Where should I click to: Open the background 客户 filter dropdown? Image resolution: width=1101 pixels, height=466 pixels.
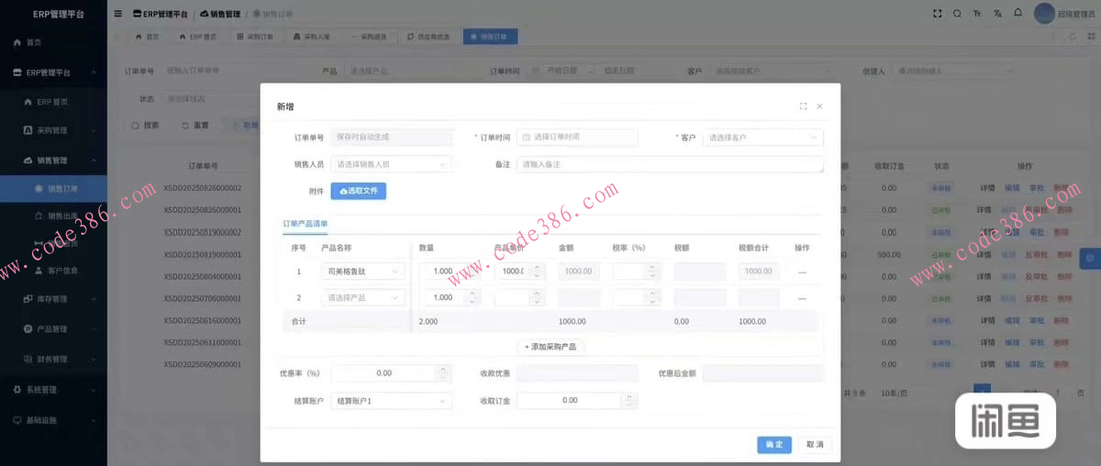pyautogui.click(x=773, y=71)
